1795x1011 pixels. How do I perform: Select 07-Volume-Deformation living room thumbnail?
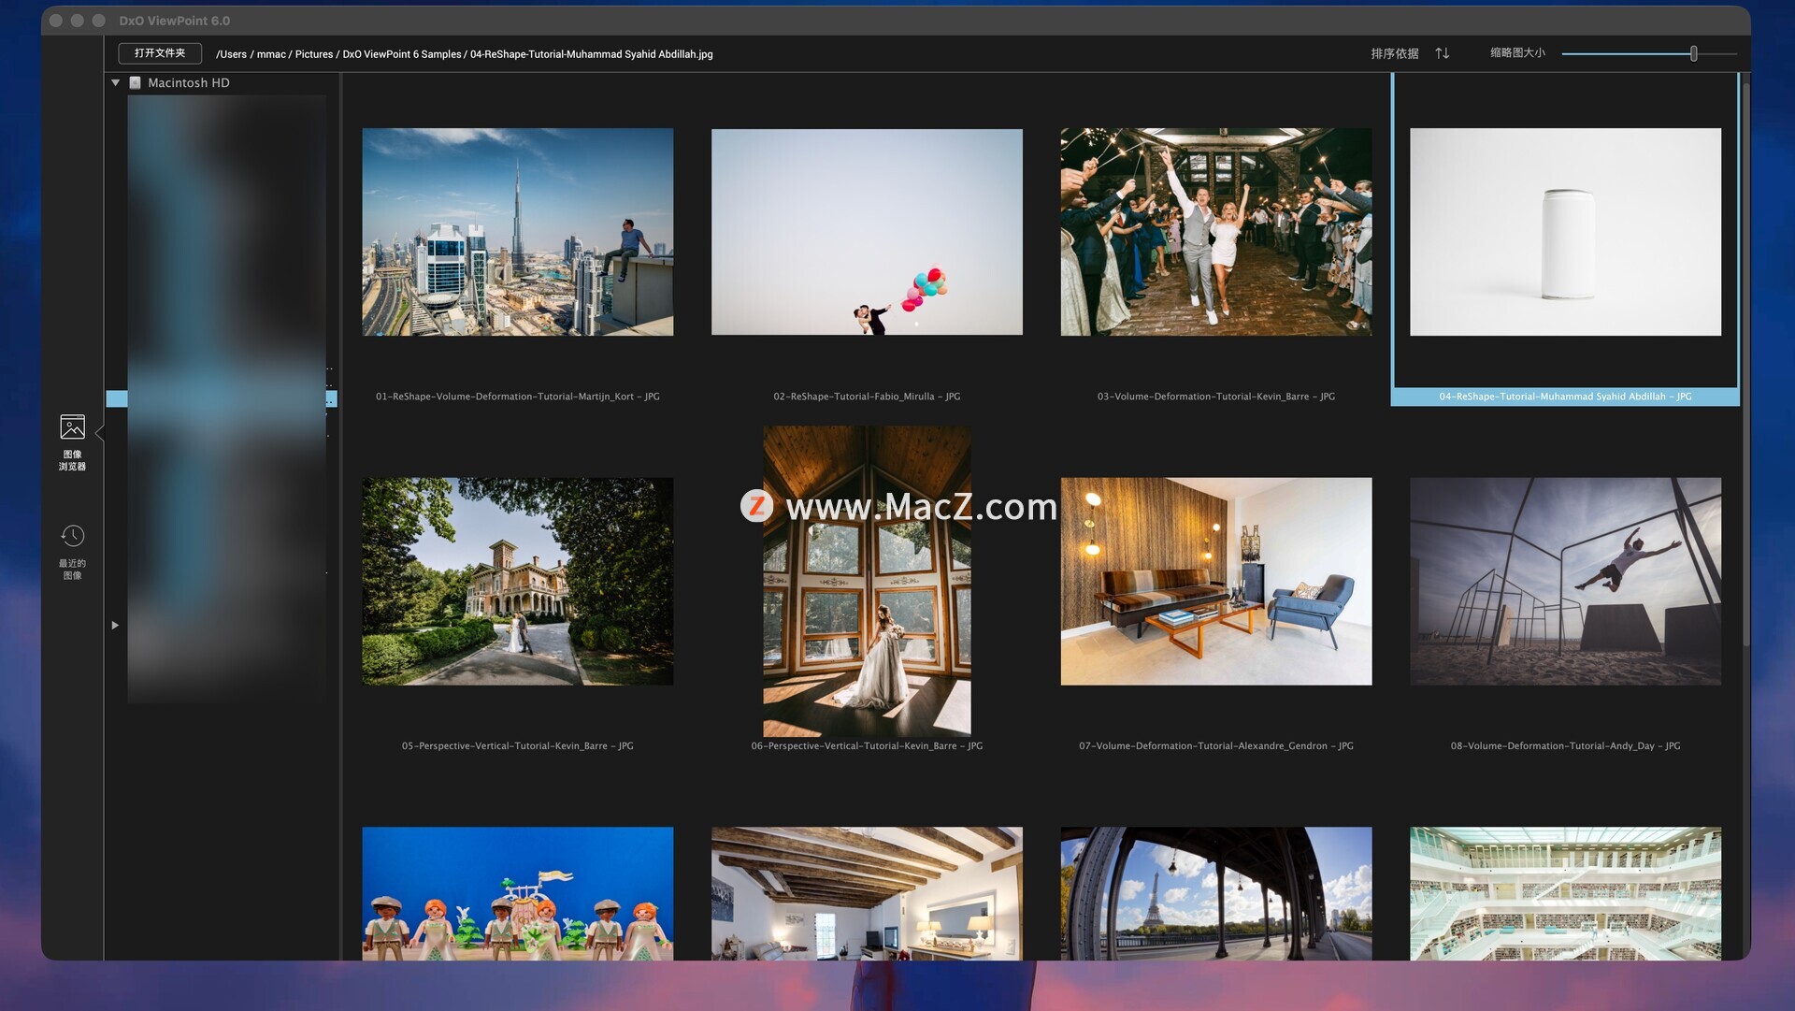(1215, 581)
